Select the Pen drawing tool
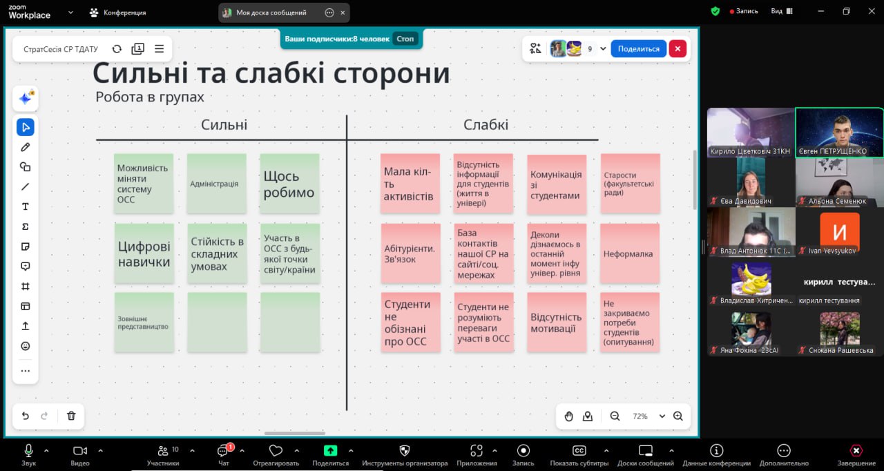 [x=26, y=147]
